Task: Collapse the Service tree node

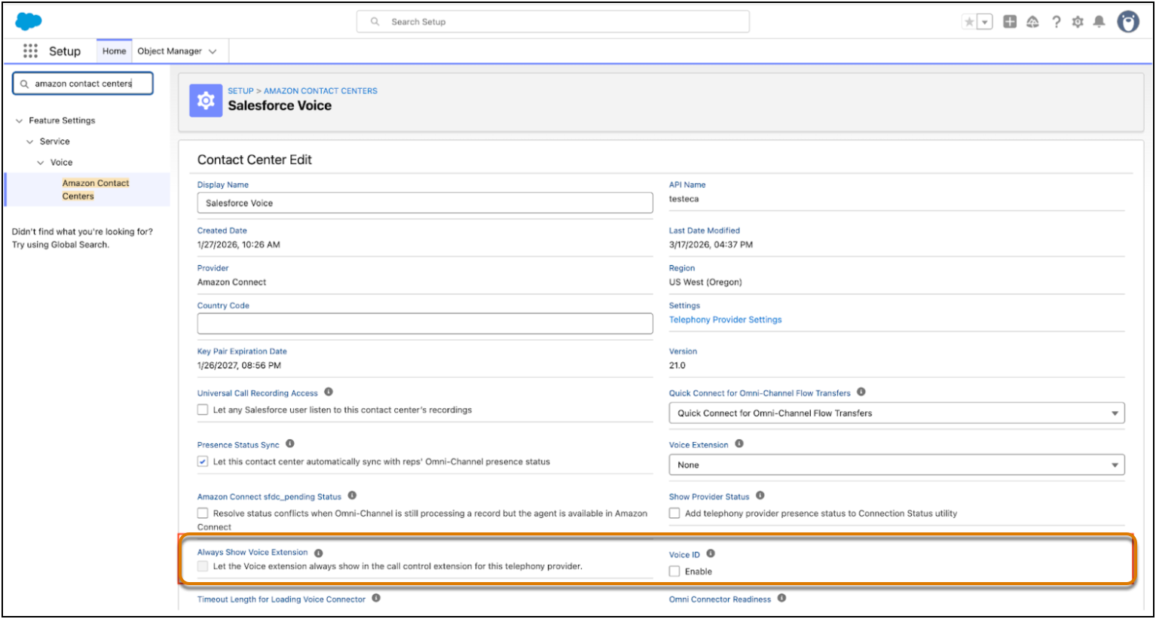Action: coord(30,142)
